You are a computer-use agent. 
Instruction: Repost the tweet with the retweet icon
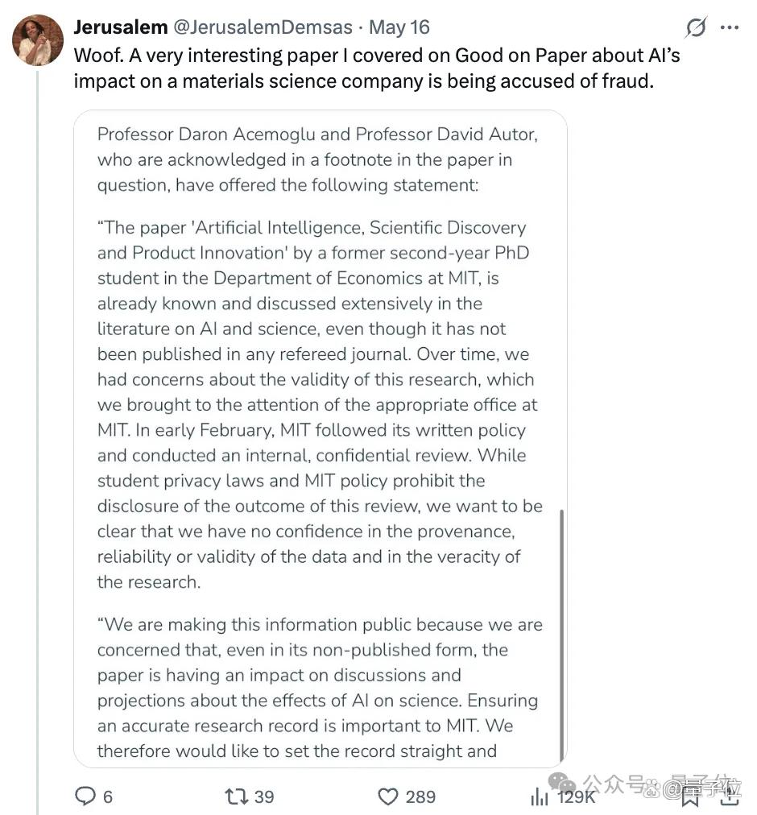click(x=236, y=796)
